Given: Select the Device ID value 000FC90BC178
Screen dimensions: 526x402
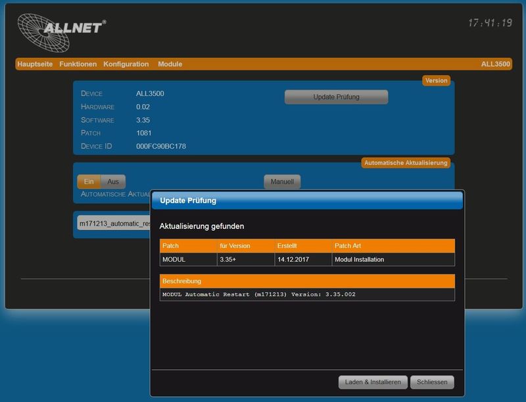Looking at the screenshot, I should [x=161, y=146].
